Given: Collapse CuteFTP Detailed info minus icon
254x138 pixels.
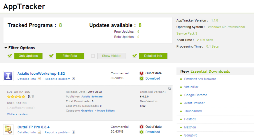Looking at the screenshot, I should coord(39,132).
